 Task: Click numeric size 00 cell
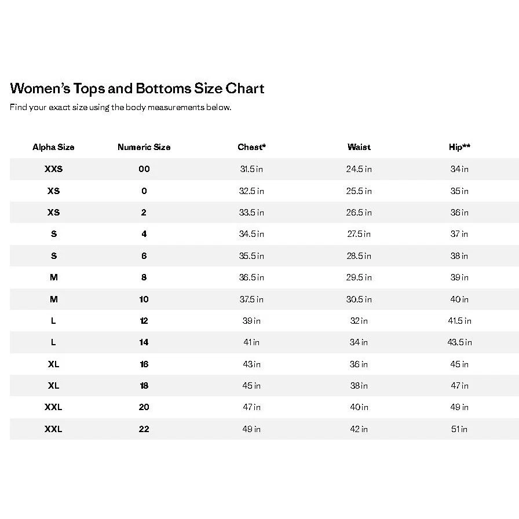(144, 169)
